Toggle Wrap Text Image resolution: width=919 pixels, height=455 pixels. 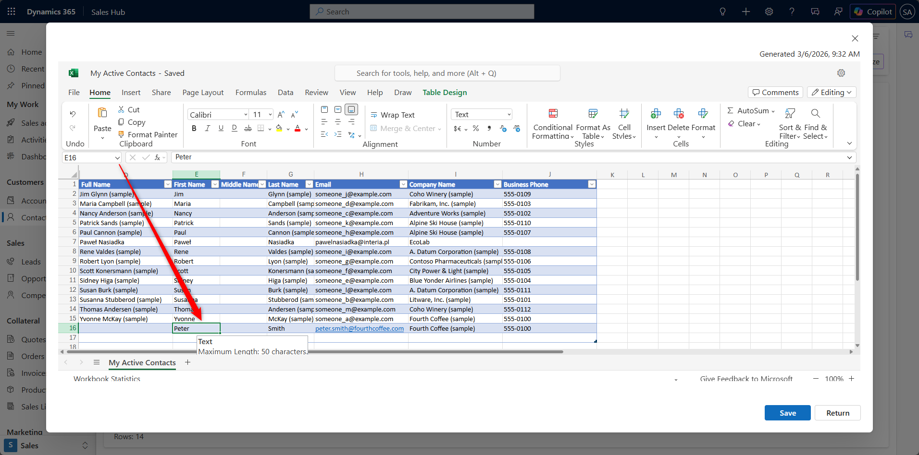coord(393,115)
